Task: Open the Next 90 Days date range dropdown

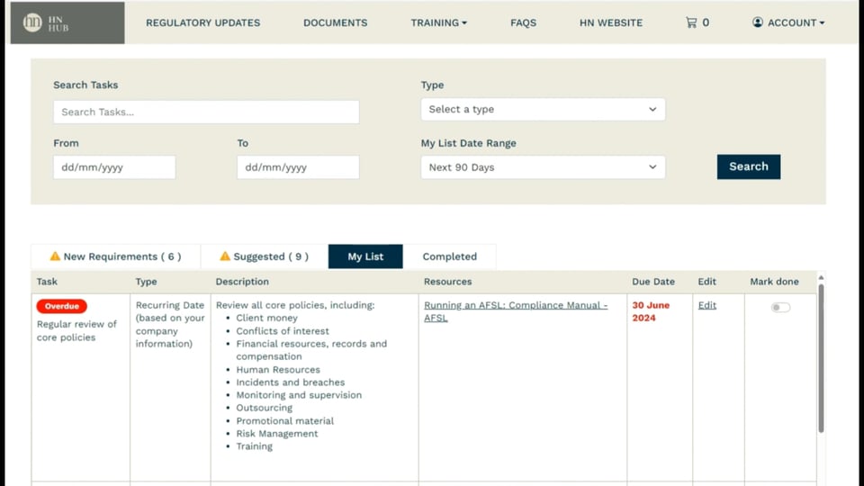Action: [543, 167]
